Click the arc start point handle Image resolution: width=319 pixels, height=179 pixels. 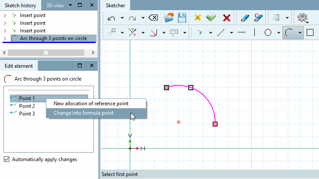166,87
